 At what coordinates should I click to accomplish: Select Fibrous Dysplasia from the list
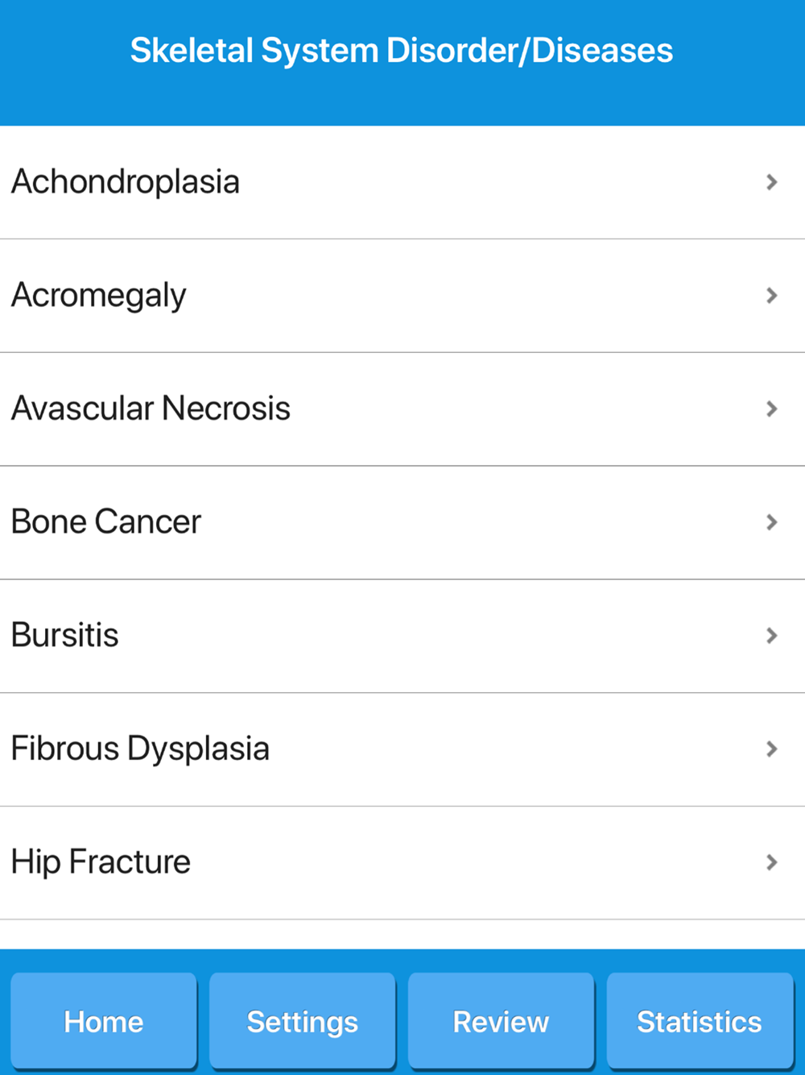140,749
